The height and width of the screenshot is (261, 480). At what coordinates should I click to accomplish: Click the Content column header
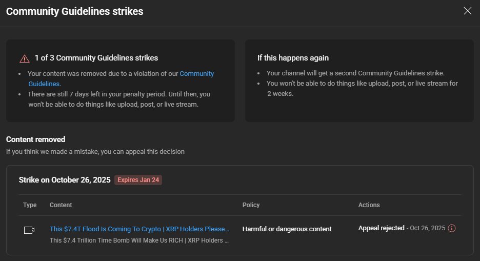coord(61,205)
